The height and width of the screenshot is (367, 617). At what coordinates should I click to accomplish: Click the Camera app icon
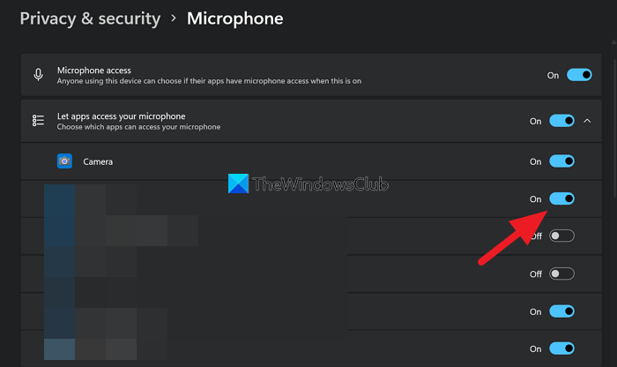point(64,161)
